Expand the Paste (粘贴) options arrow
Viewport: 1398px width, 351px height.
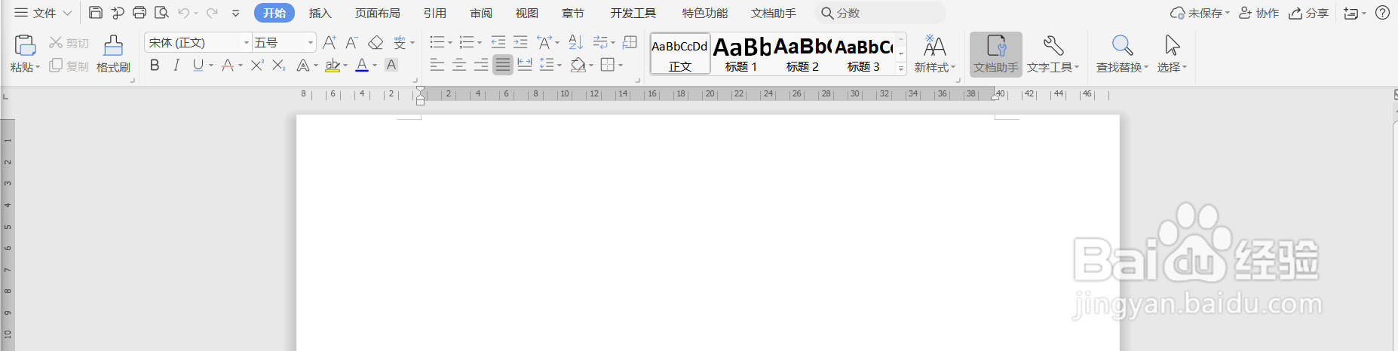coord(38,68)
